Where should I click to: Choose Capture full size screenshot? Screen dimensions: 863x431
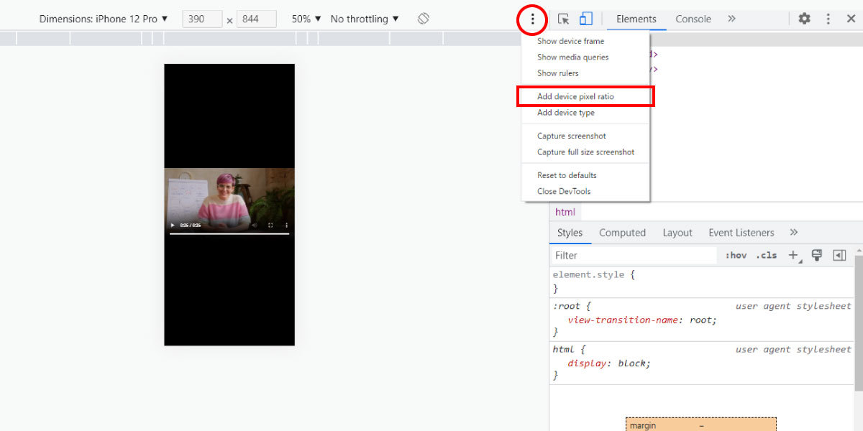click(585, 152)
